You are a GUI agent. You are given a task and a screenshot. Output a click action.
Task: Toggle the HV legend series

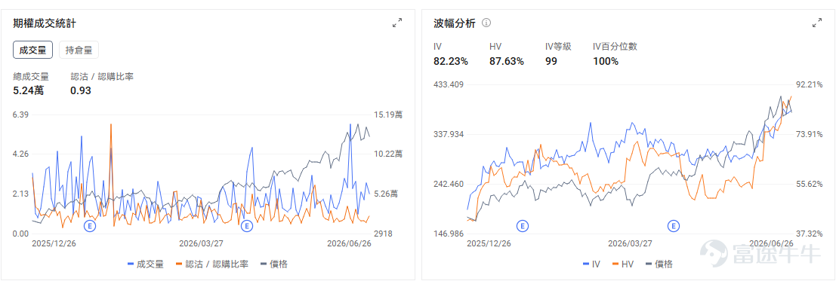(624, 264)
